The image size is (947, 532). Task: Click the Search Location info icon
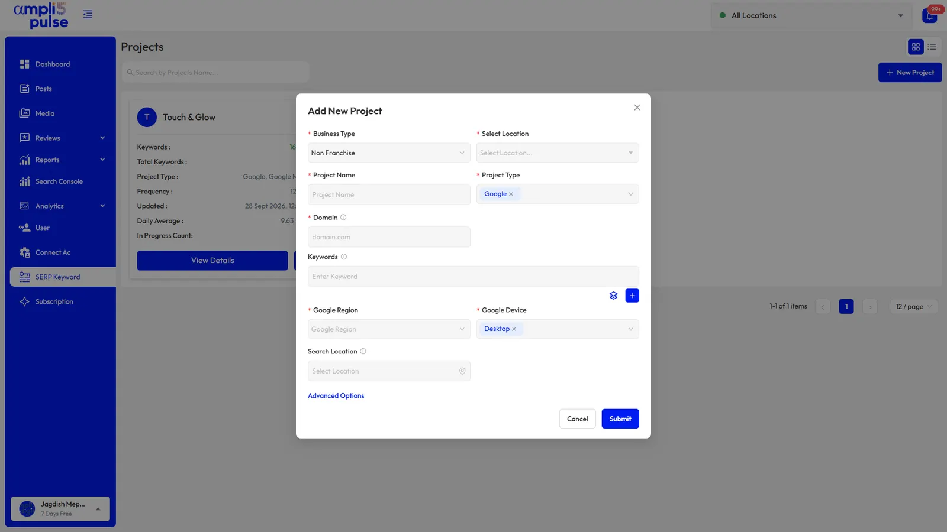coord(363,352)
